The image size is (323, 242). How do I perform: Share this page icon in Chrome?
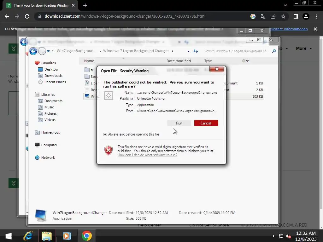[273, 16]
